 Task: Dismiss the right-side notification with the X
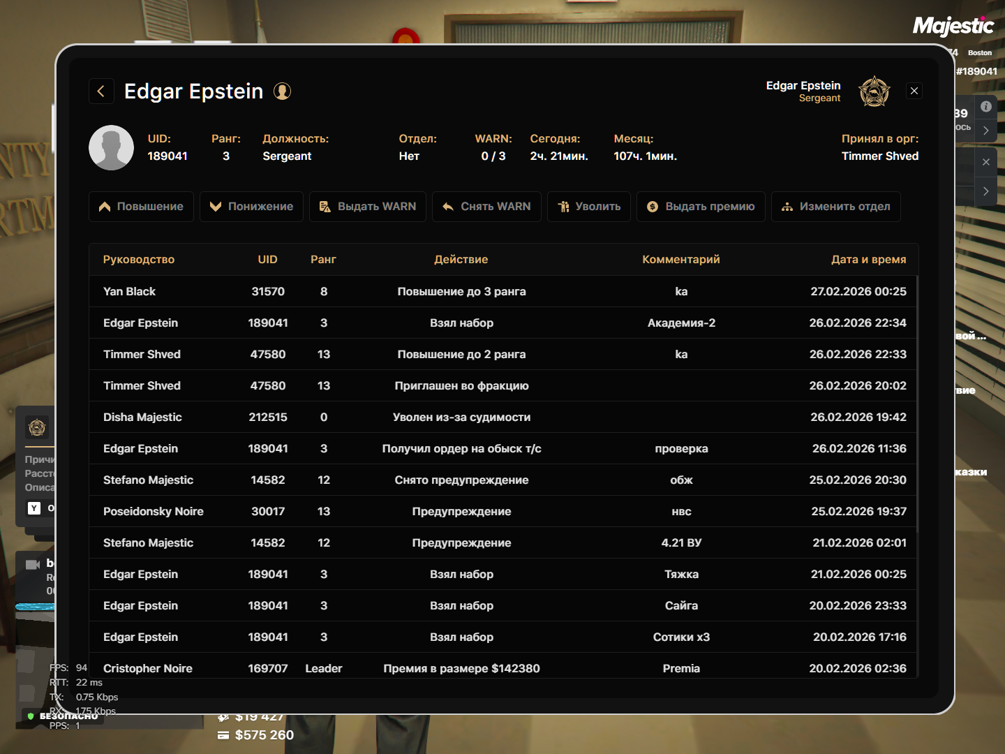coord(985,162)
